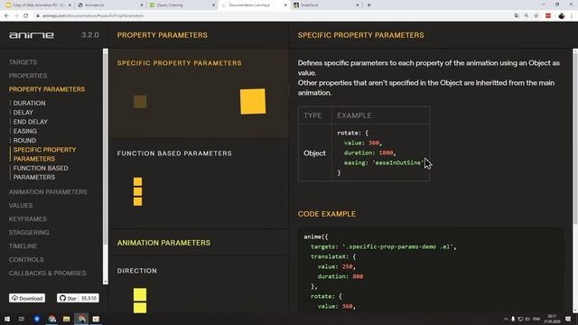The image size is (578, 325).
Task: Open ANIMATION PARAMETERS in the sidebar
Action: [x=48, y=191]
